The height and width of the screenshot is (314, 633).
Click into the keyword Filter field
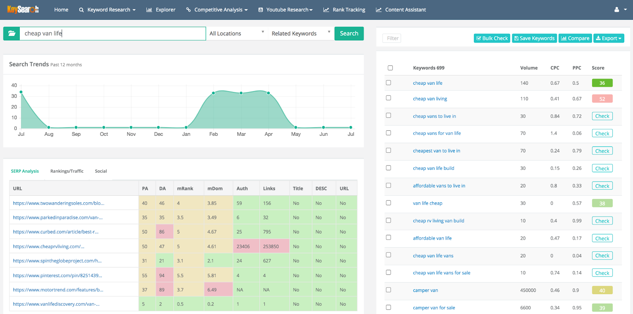click(x=392, y=38)
